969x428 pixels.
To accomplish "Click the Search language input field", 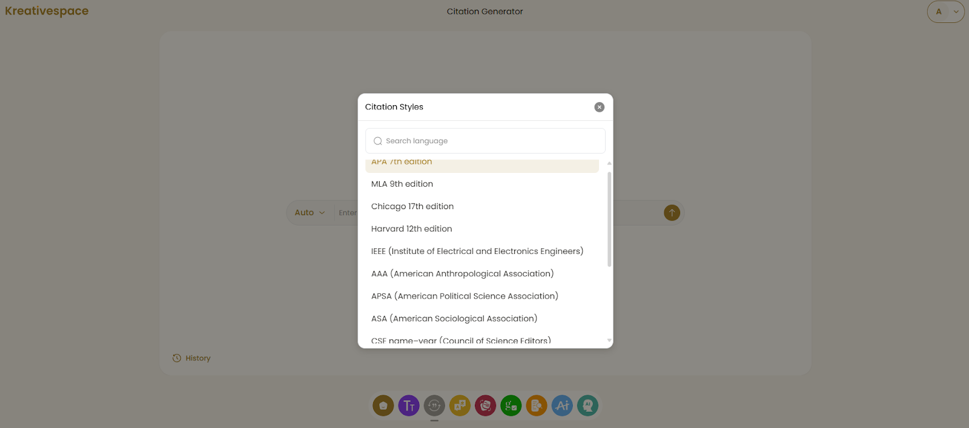I will (484, 140).
